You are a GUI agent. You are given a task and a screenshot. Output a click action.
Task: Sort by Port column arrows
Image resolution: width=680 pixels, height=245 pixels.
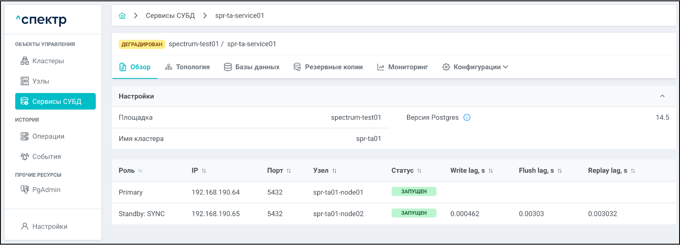click(x=289, y=171)
